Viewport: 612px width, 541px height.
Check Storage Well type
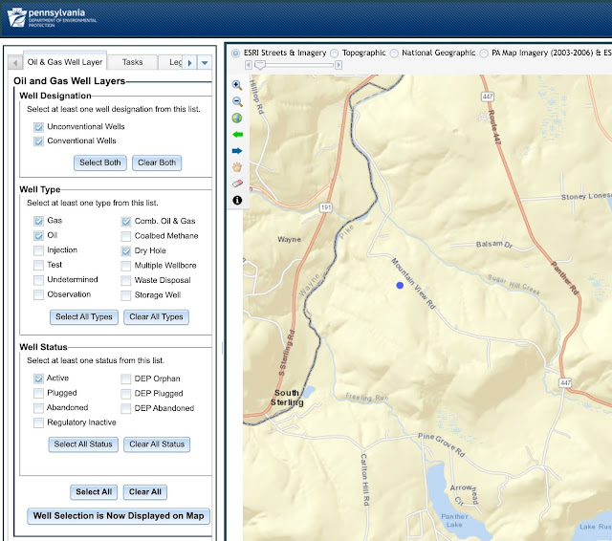(125, 295)
